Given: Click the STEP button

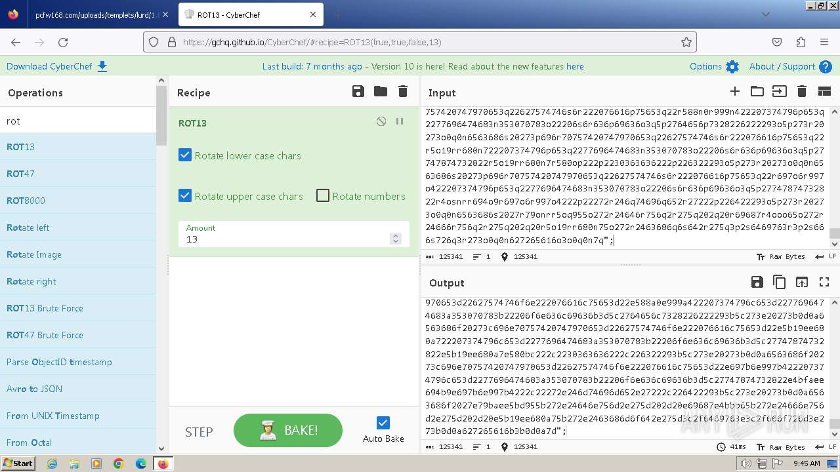Looking at the screenshot, I should (199, 431).
